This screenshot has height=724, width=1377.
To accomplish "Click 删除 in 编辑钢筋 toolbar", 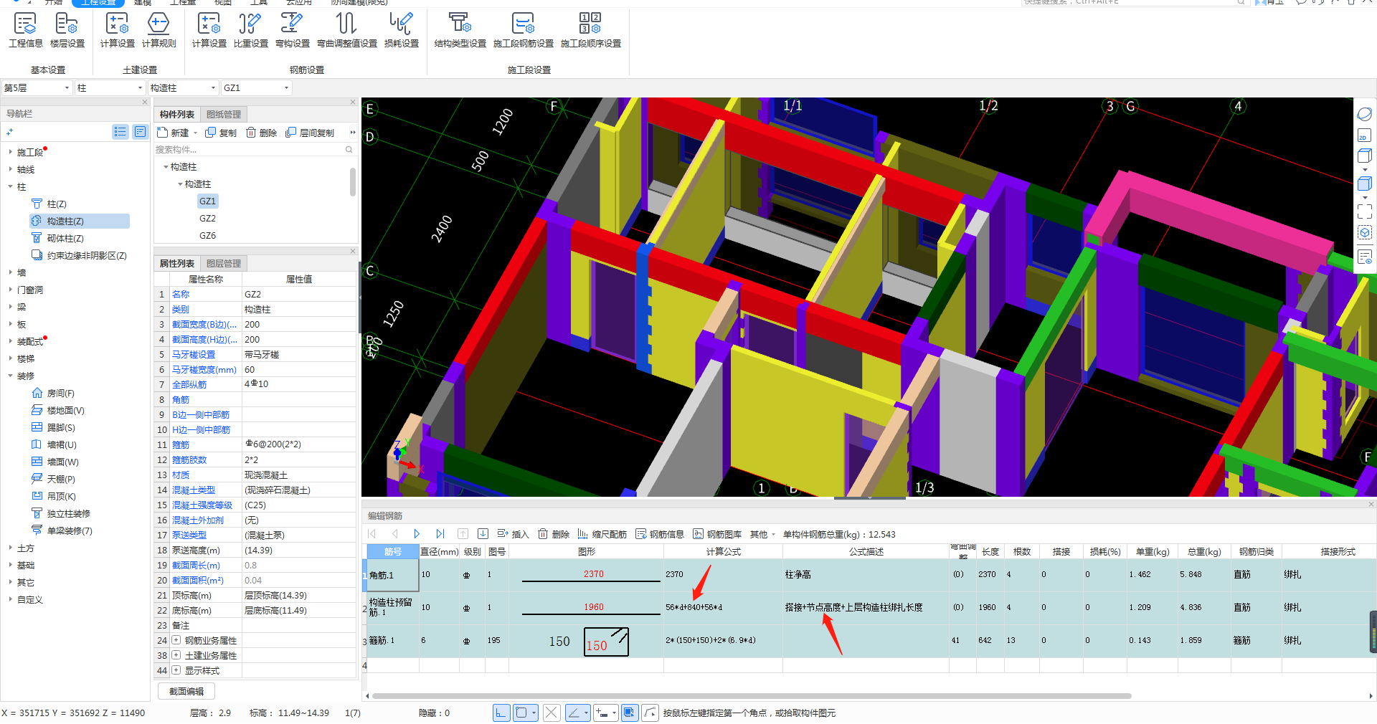I will [x=554, y=534].
